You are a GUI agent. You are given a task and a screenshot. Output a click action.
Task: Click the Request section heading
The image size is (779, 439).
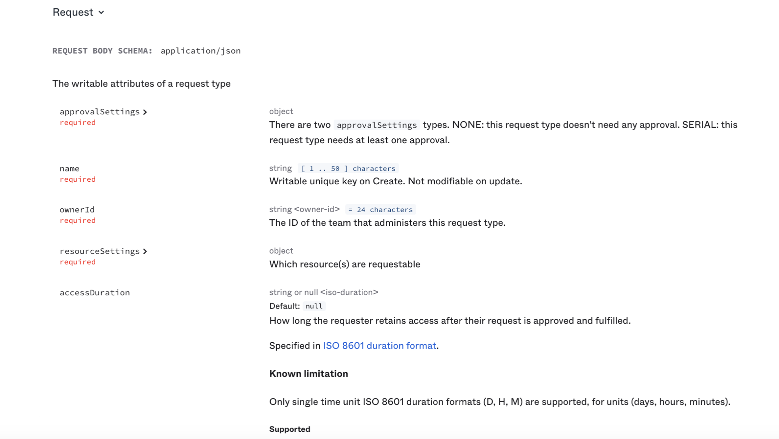pyautogui.click(x=73, y=13)
